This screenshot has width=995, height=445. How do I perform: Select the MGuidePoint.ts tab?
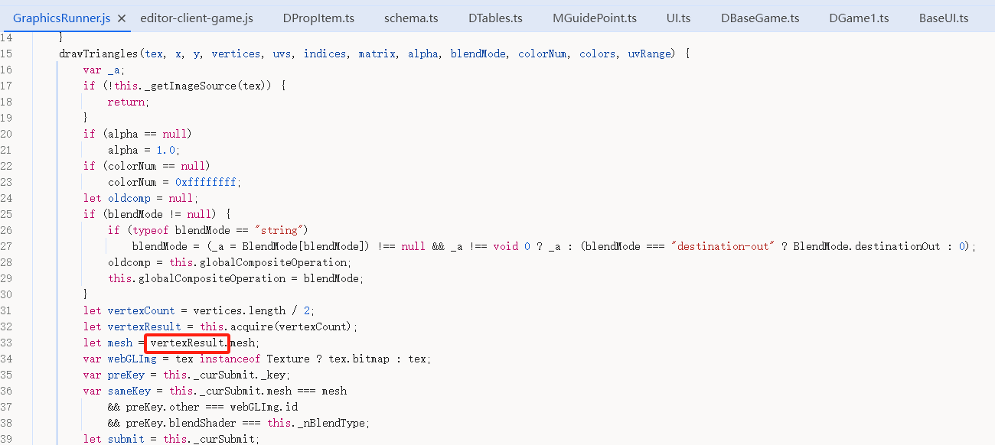pyautogui.click(x=595, y=18)
